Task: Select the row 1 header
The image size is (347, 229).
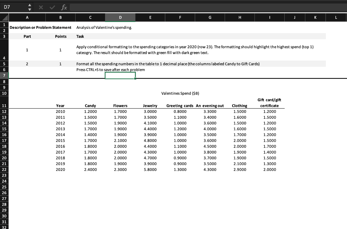Action: tap(5, 25)
